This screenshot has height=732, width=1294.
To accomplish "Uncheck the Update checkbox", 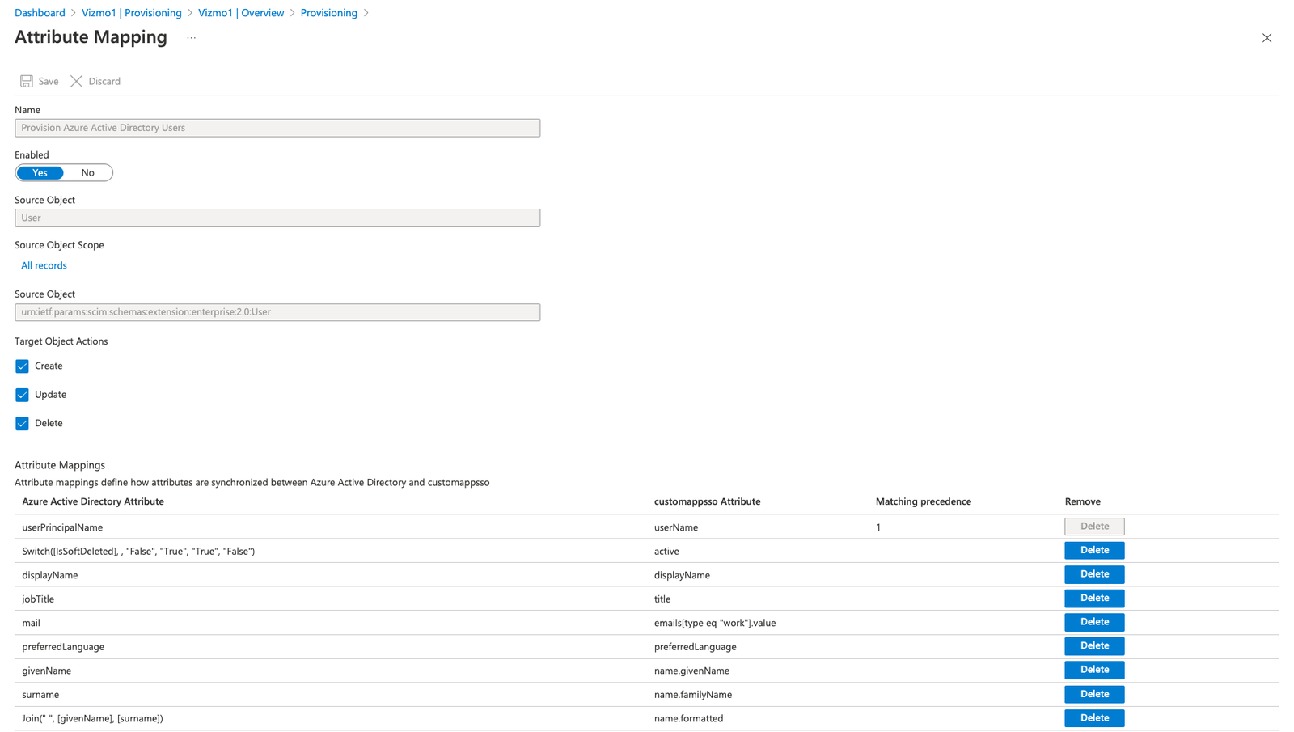I will tap(22, 395).
